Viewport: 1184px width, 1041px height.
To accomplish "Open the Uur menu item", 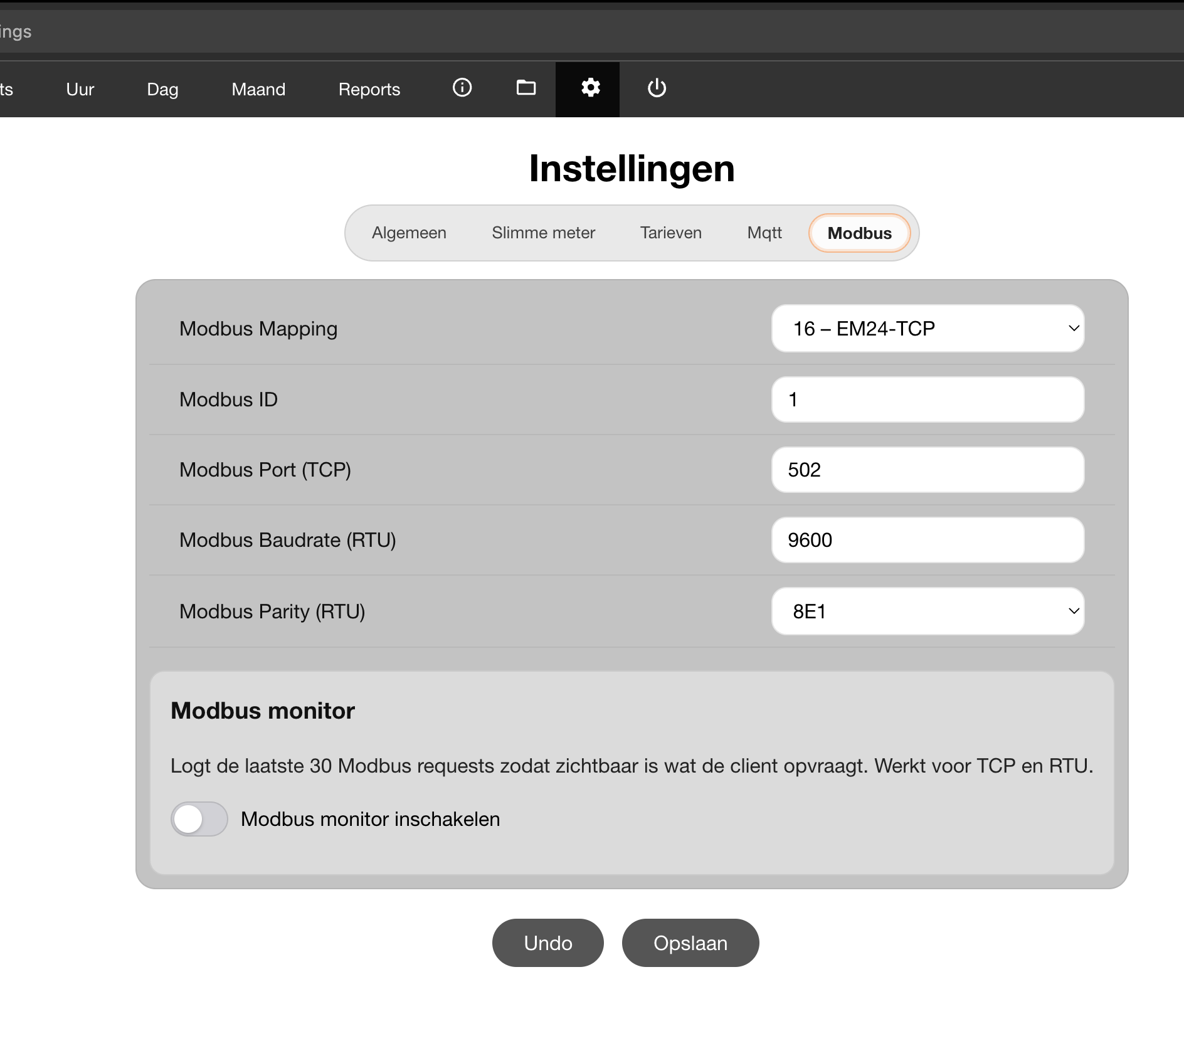I will point(80,90).
